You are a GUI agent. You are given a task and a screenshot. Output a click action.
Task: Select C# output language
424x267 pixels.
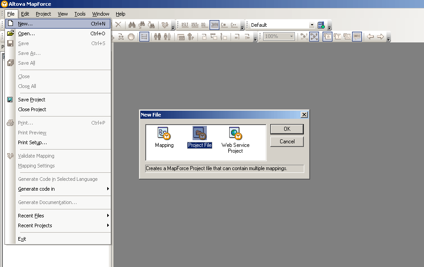[x=224, y=25]
